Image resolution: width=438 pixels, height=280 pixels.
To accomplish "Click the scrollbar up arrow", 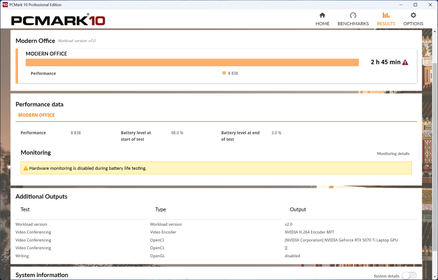I will [435, 31].
